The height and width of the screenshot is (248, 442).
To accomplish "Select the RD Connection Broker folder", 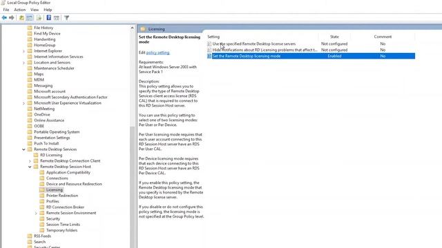I will pyautogui.click(x=65, y=207).
